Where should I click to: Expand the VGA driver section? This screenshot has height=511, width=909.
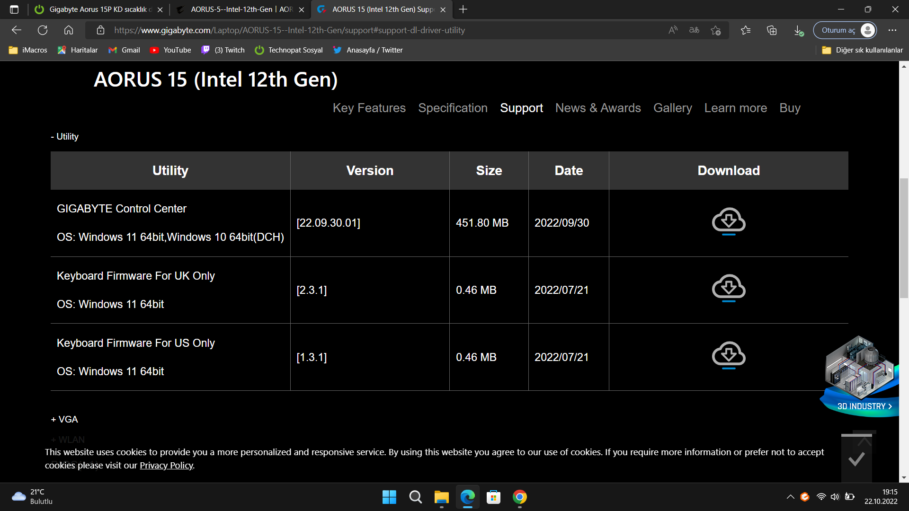click(x=64, y=420)
